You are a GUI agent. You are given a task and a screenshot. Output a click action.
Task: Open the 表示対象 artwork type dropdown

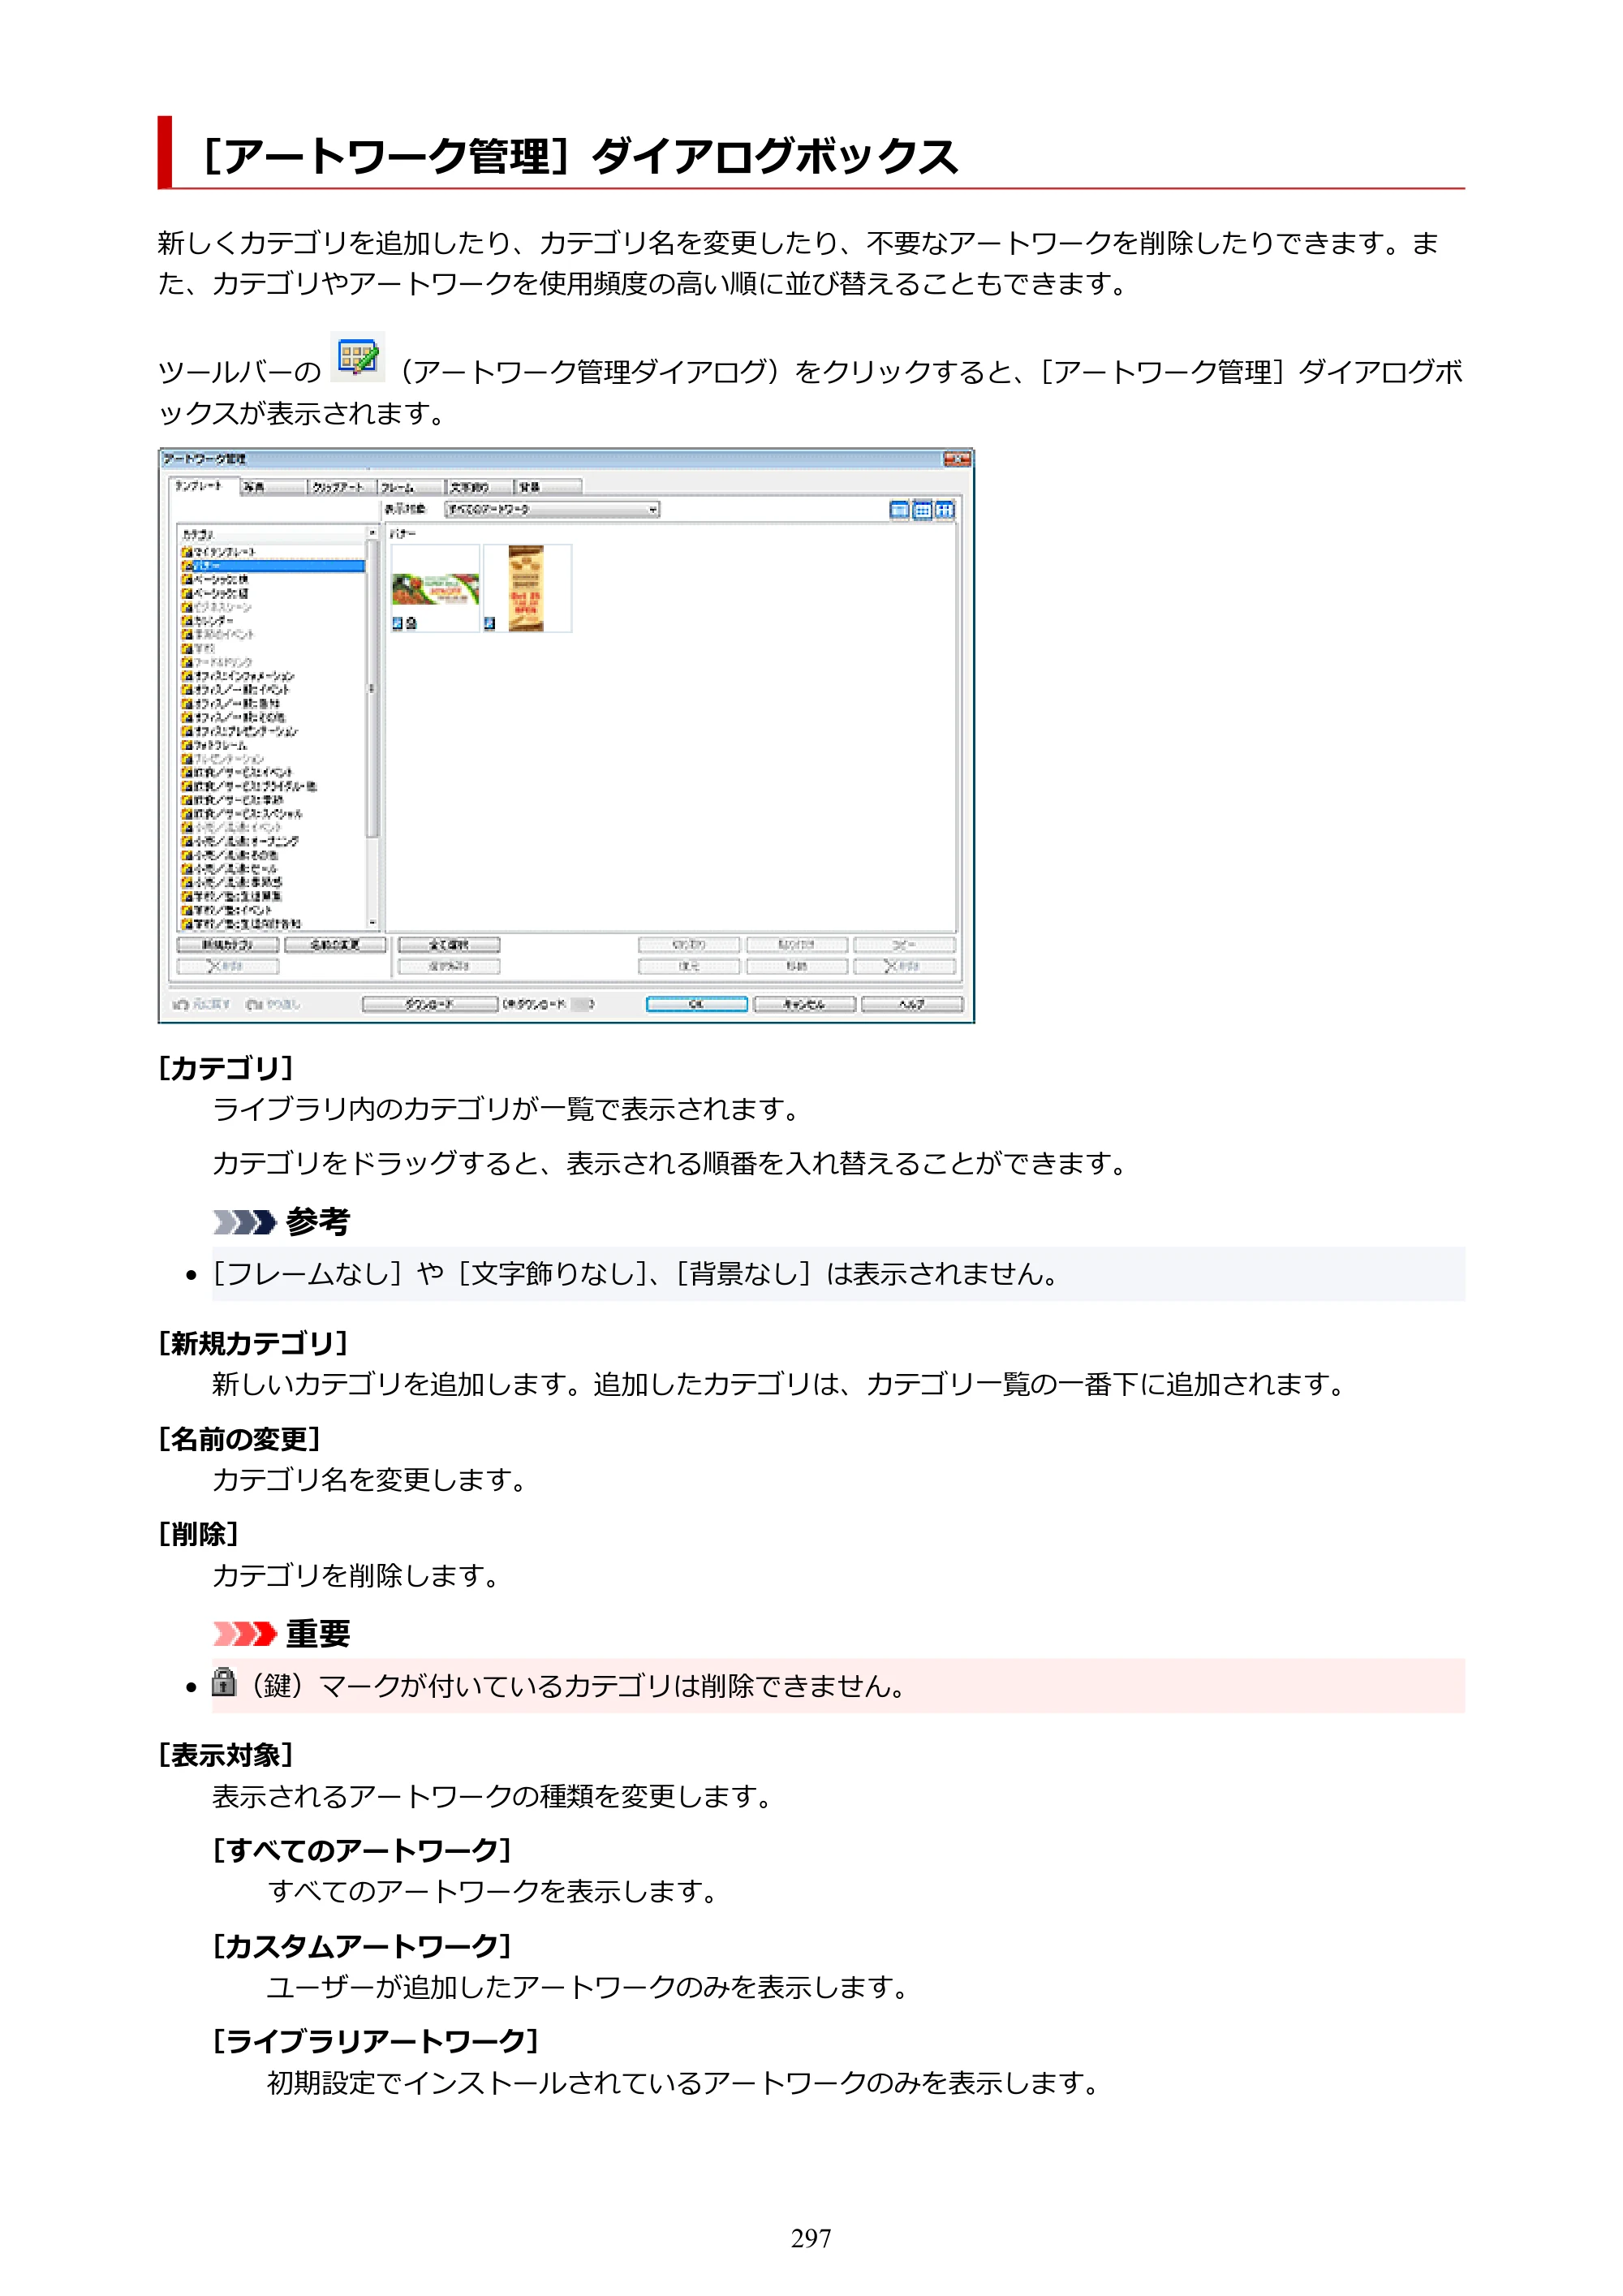click(552, 510)
